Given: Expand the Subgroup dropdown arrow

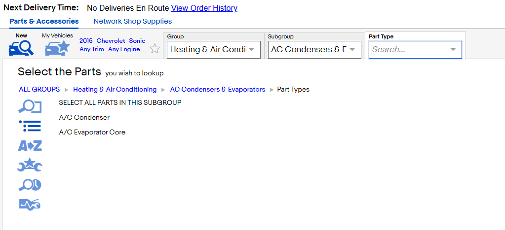Looking at the screenshot, I should tap(352, 49).
